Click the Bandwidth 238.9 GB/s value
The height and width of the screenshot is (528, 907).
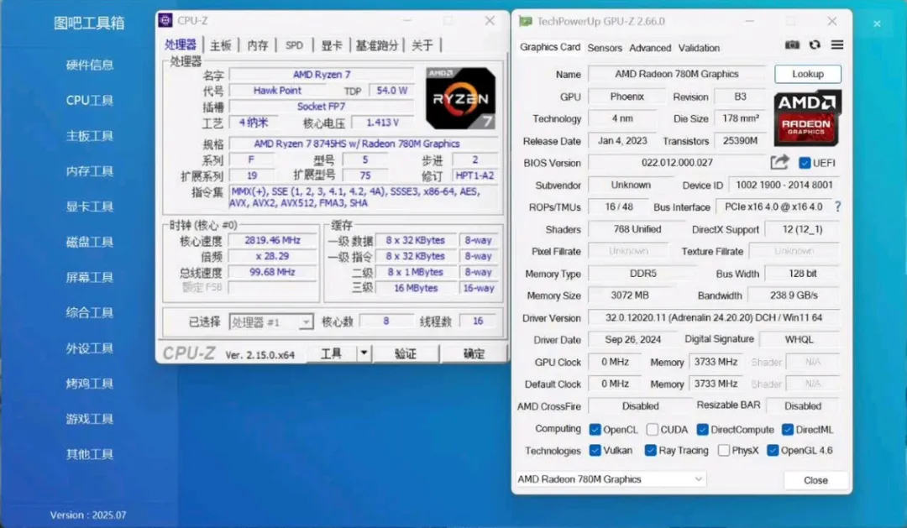click(x=794, y=295)
